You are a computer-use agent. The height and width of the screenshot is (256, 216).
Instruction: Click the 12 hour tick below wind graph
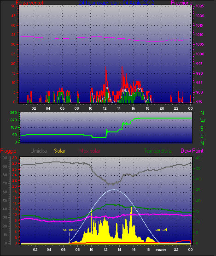click(105, 108)
